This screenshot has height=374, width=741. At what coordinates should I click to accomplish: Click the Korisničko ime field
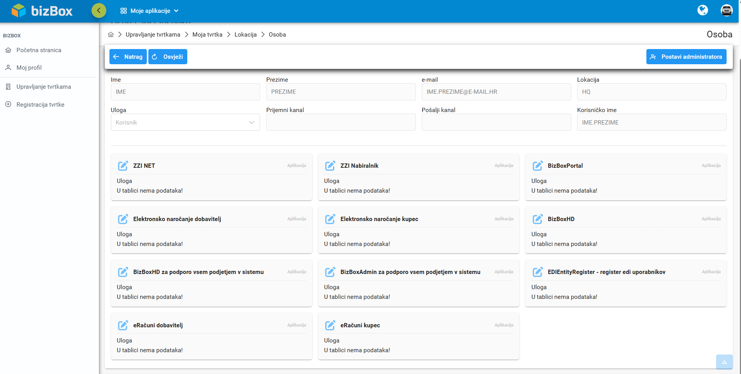(652, 122)
